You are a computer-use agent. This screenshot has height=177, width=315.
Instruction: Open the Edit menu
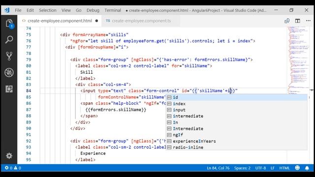pos(30,10)
